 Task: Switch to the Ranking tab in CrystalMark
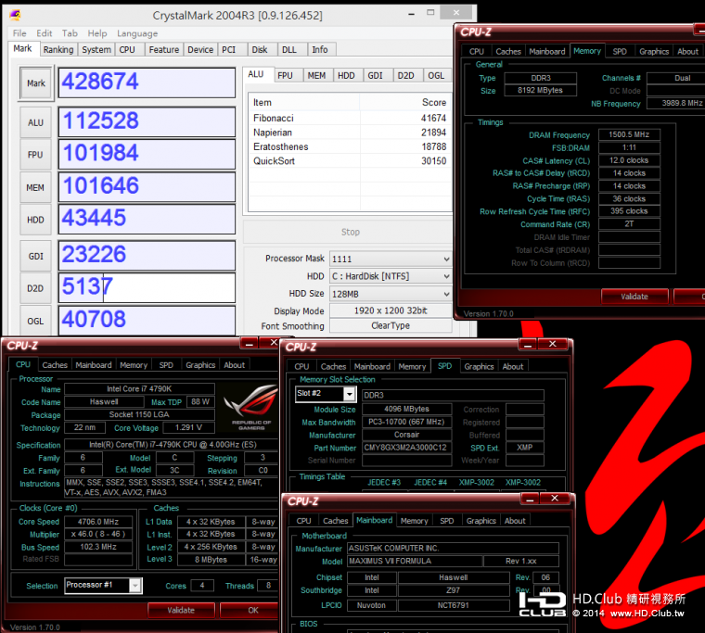tap(58, 50)
